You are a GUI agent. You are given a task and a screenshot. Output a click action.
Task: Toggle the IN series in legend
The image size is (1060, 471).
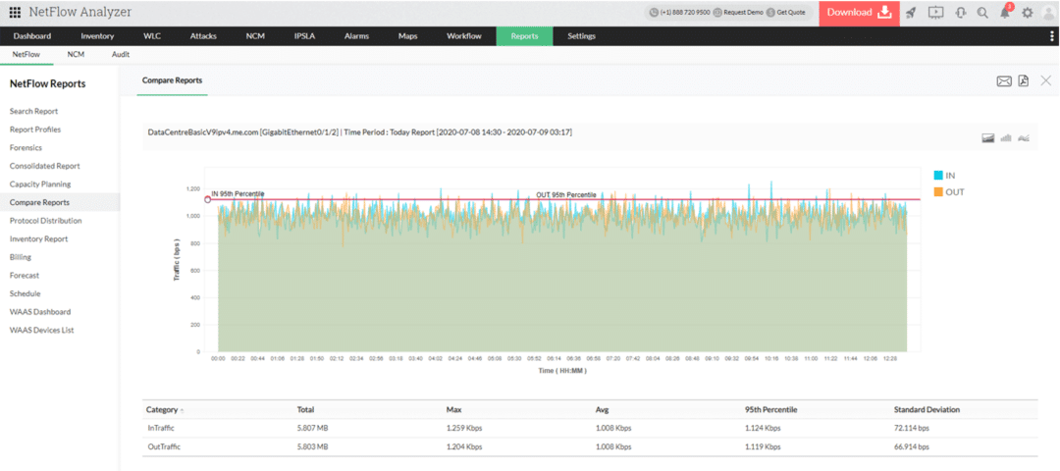(x=944, y=175)
